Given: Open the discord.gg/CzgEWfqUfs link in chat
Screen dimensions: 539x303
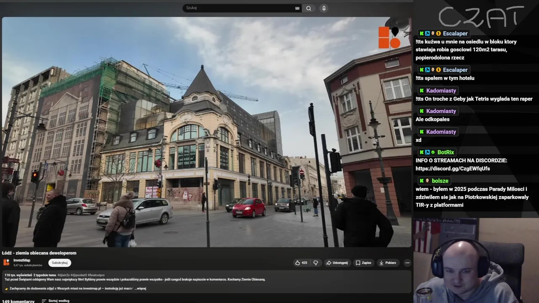Looking at the screenshot, I should (x=453, y=168).
